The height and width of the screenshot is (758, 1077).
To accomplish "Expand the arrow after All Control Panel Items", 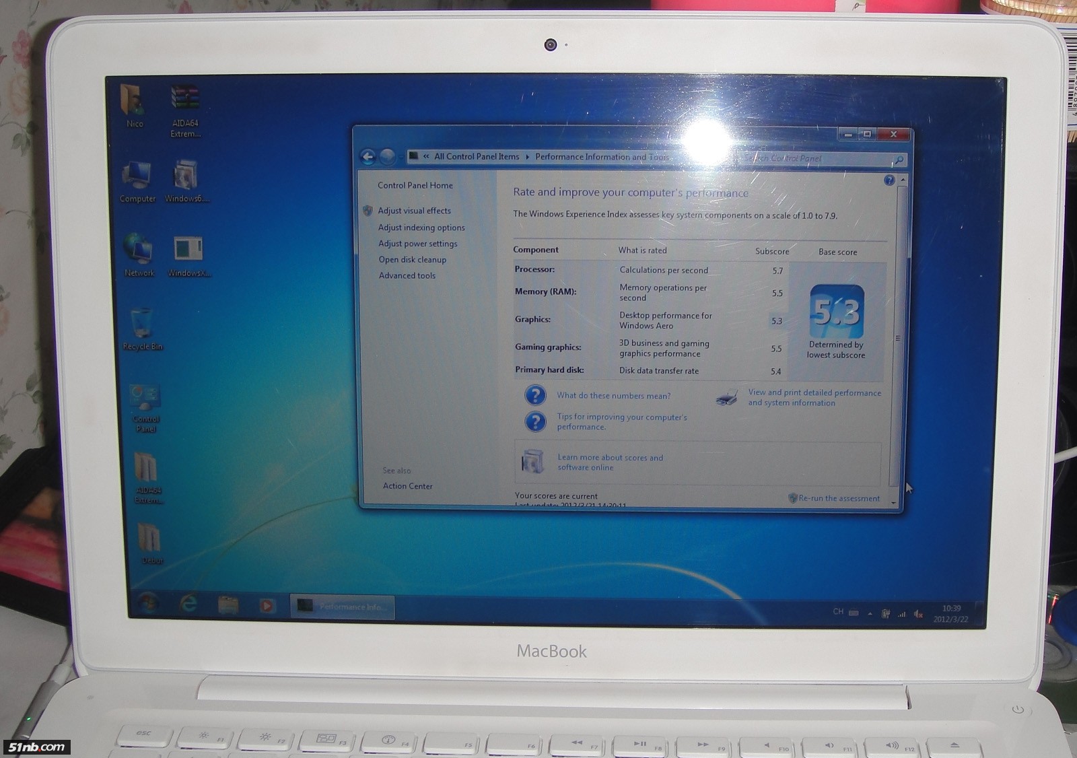I will tap(527, 157).
